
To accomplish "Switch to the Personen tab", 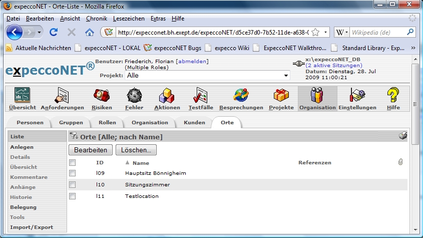I will (30, 123).
